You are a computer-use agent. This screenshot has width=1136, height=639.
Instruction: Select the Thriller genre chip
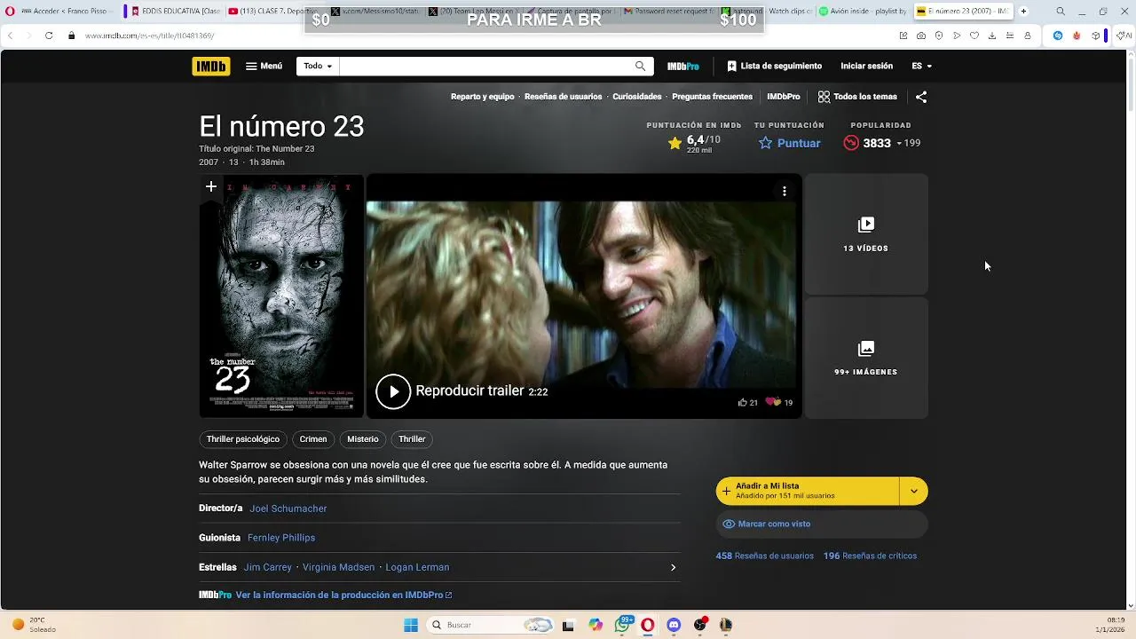click(x=412, y=439)
